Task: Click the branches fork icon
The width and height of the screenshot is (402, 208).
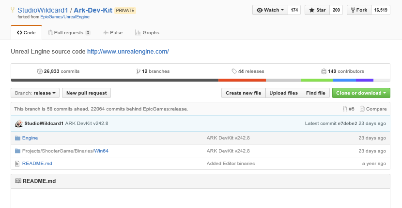Action: (x=139, y=71)
